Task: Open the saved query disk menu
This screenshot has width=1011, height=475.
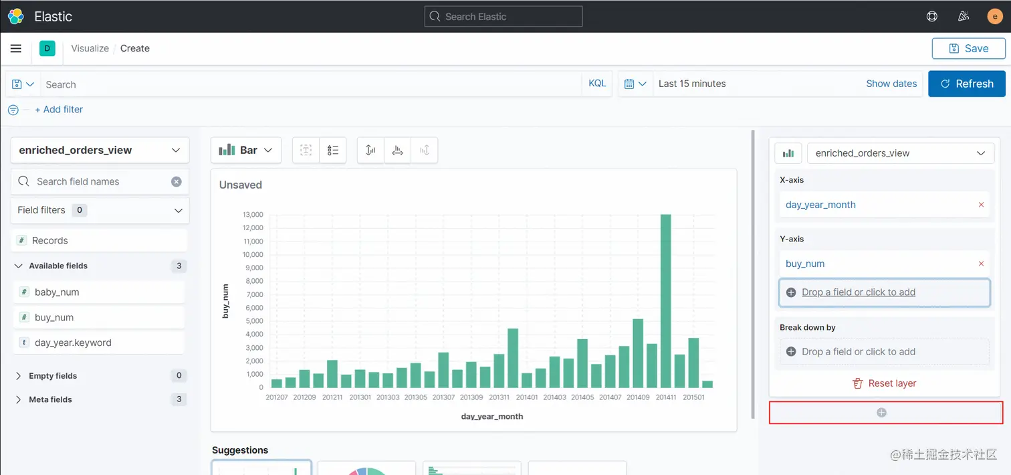Action: tap(23, 84)
